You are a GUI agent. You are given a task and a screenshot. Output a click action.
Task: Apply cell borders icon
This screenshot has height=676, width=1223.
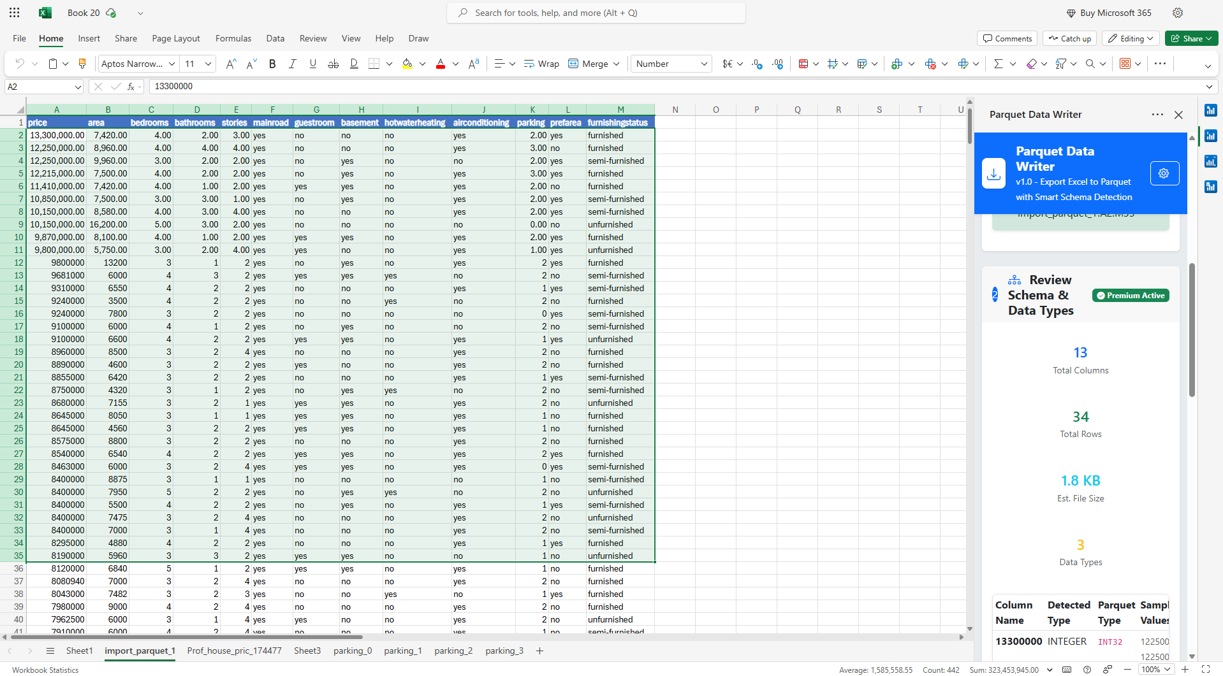point(374,64)
